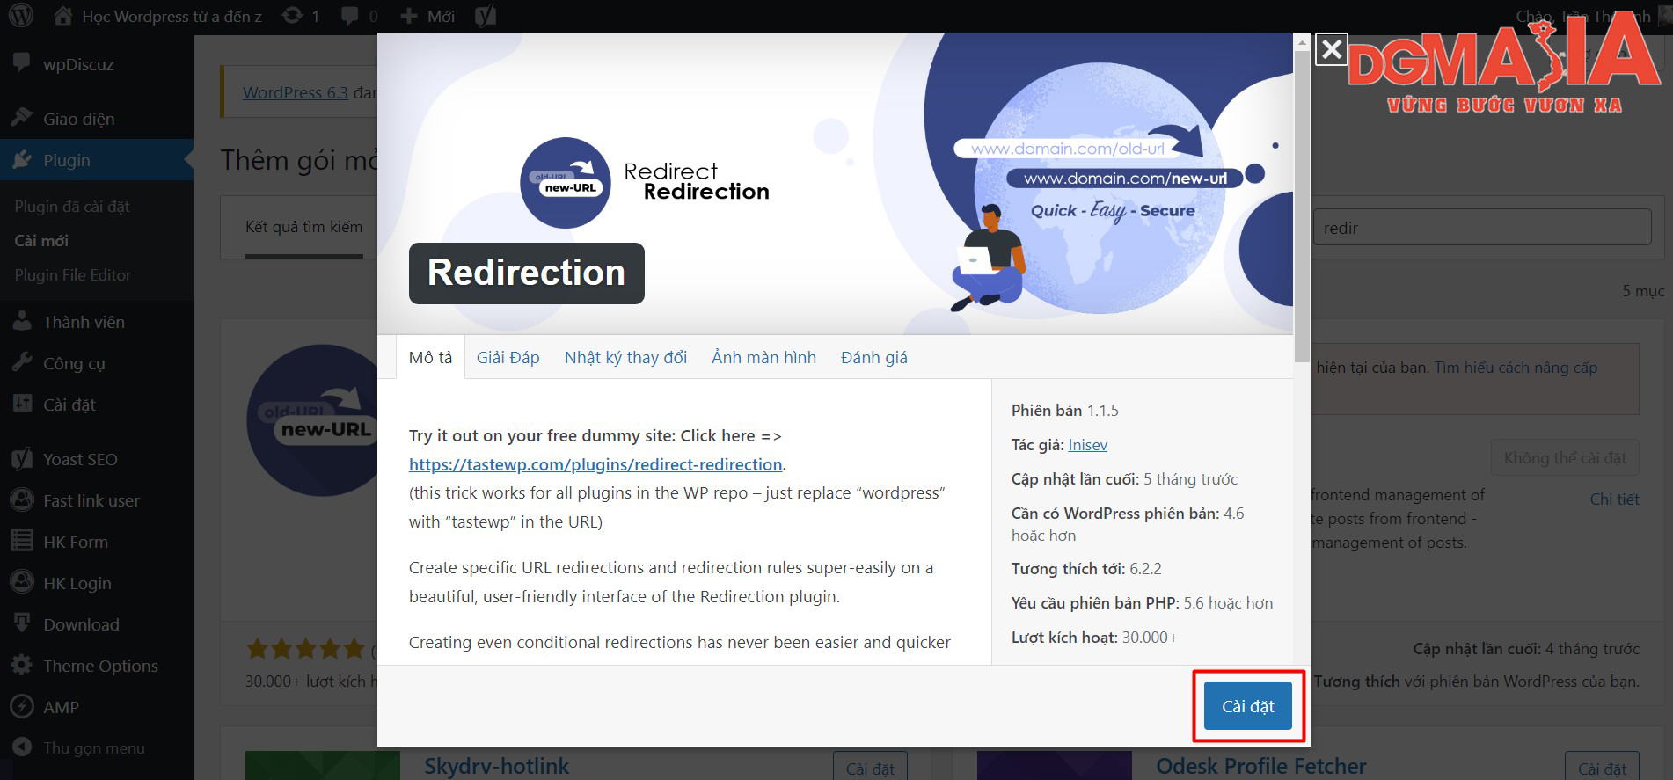Install Odesk Profile Fetcher via Cài đặt
The width and height of the screenshot is (1673, 780).
[x=1602, y=767]
